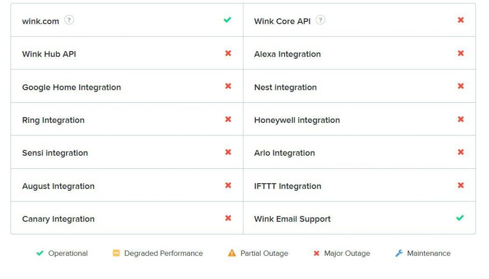The width and height of the screenshot is (489, 279).
Task: Click the Partial Outage warning triangle in the legend
Action: pyautogui.click(x=231, y=253)
